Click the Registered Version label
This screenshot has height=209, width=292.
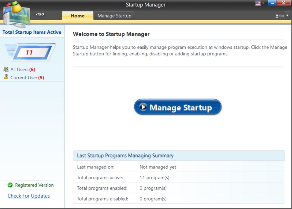tap(34, 185)
